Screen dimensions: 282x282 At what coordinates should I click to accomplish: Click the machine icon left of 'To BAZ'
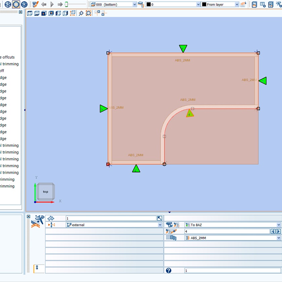(x=173, y=225)
